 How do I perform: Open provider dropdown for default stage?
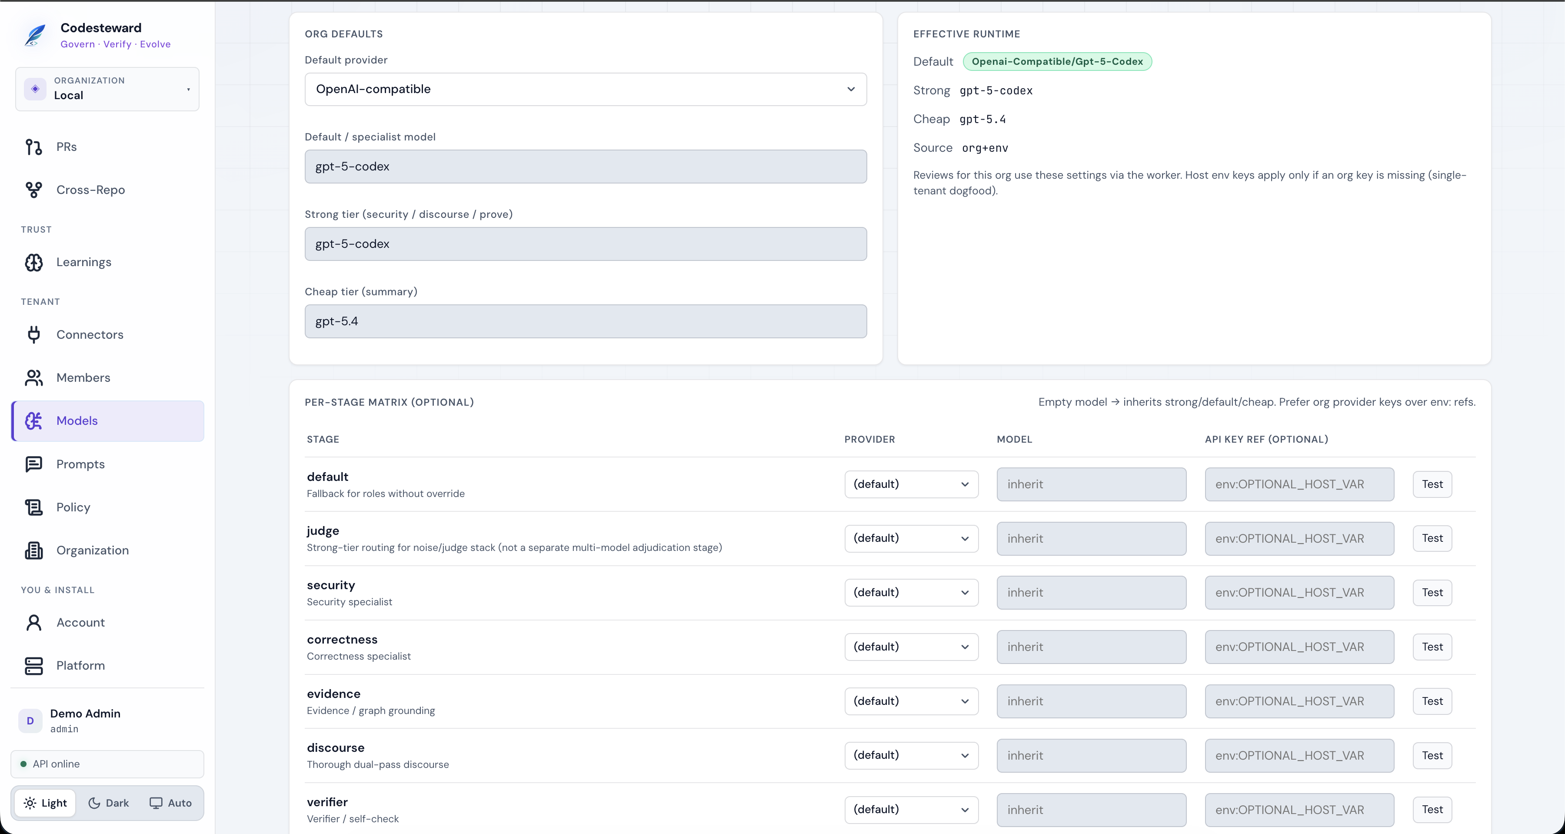911,484
